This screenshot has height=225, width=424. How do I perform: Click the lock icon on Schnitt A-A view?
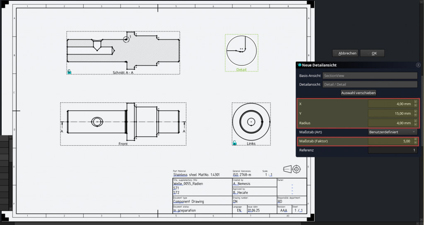69,72
